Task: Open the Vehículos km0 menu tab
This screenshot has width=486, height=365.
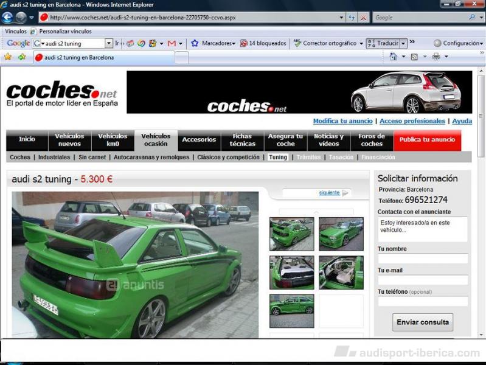Action: coord(113,140)
